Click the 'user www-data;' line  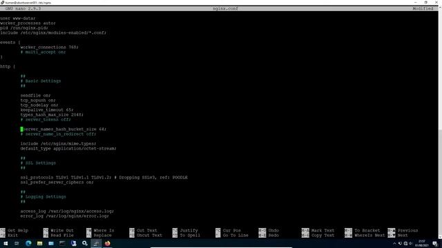(18, 19)
